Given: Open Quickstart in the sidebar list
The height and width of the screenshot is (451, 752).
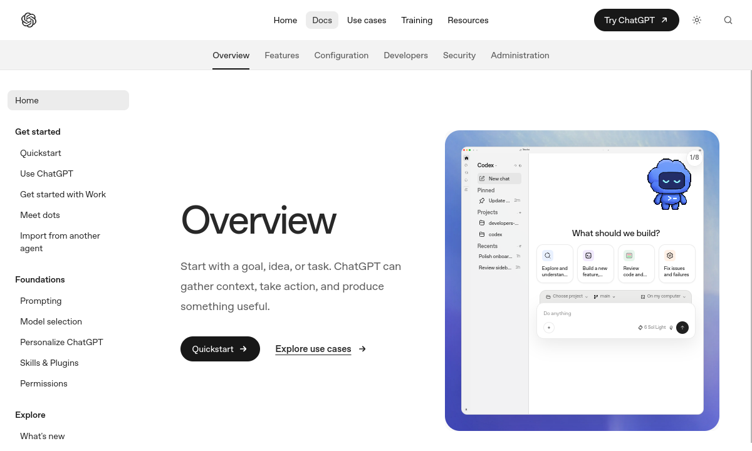Looking at the screenshot, I should (41, 153).
